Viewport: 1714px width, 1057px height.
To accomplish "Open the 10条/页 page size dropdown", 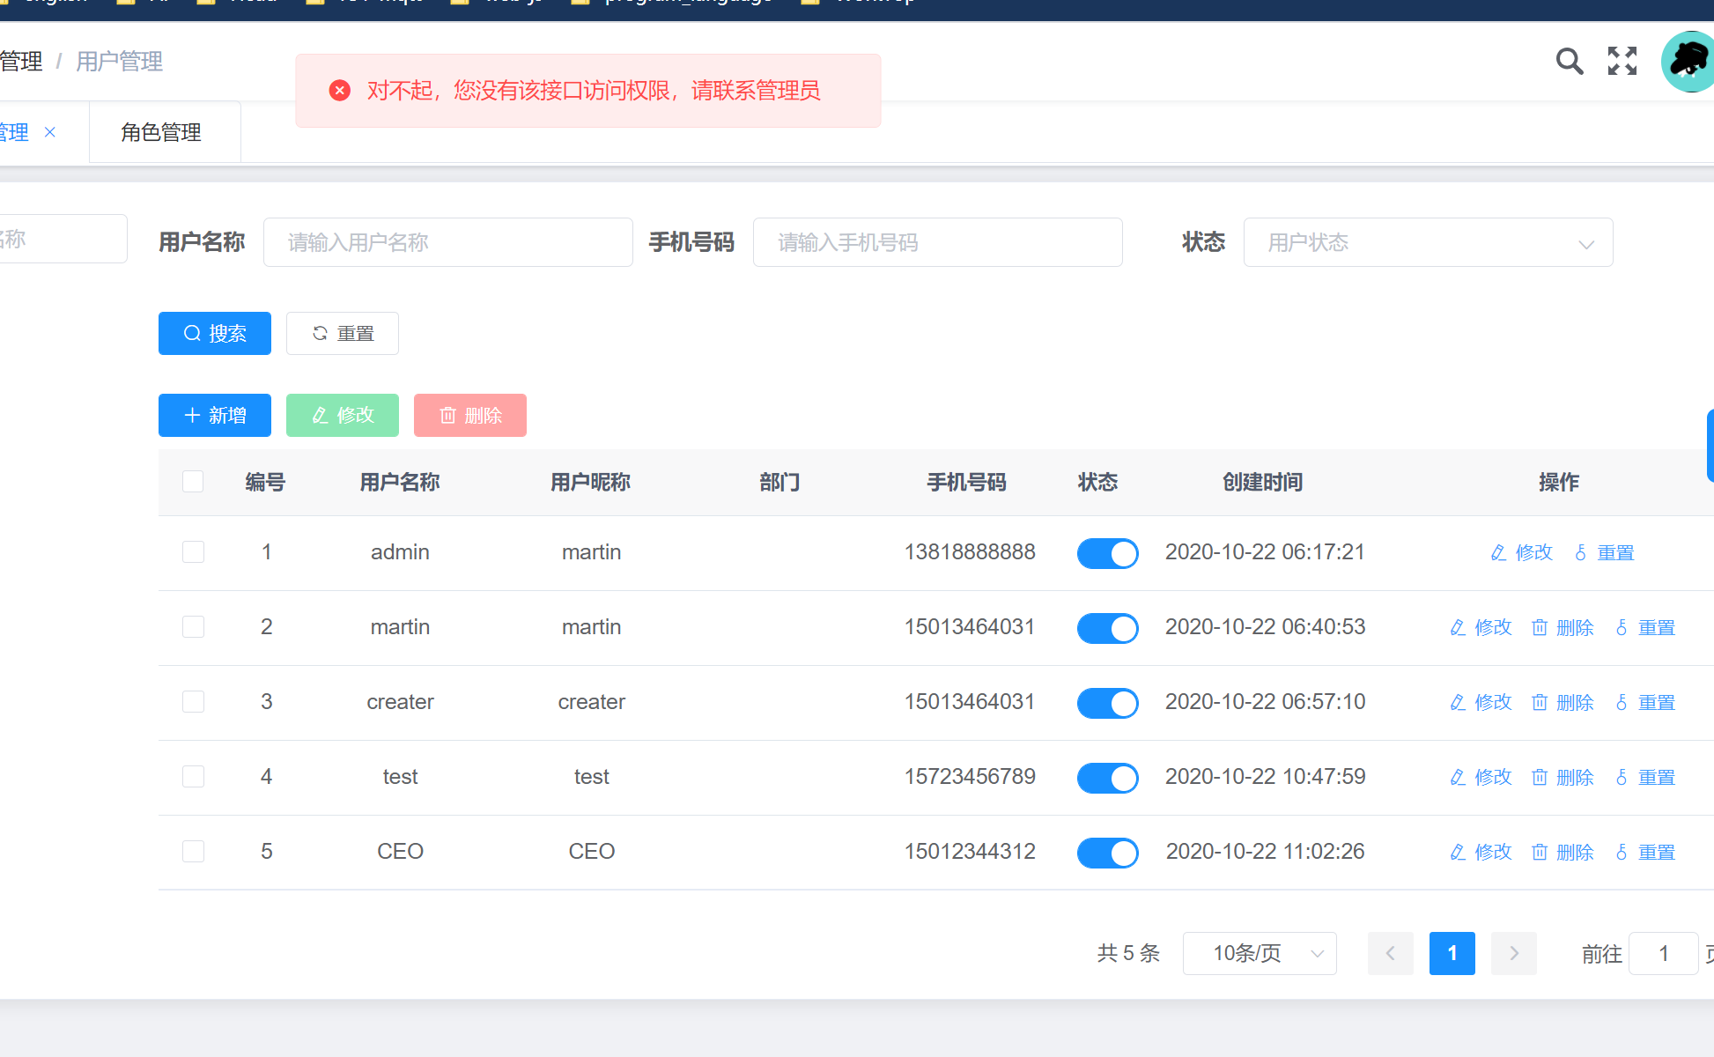I will tap(1260, 953).
